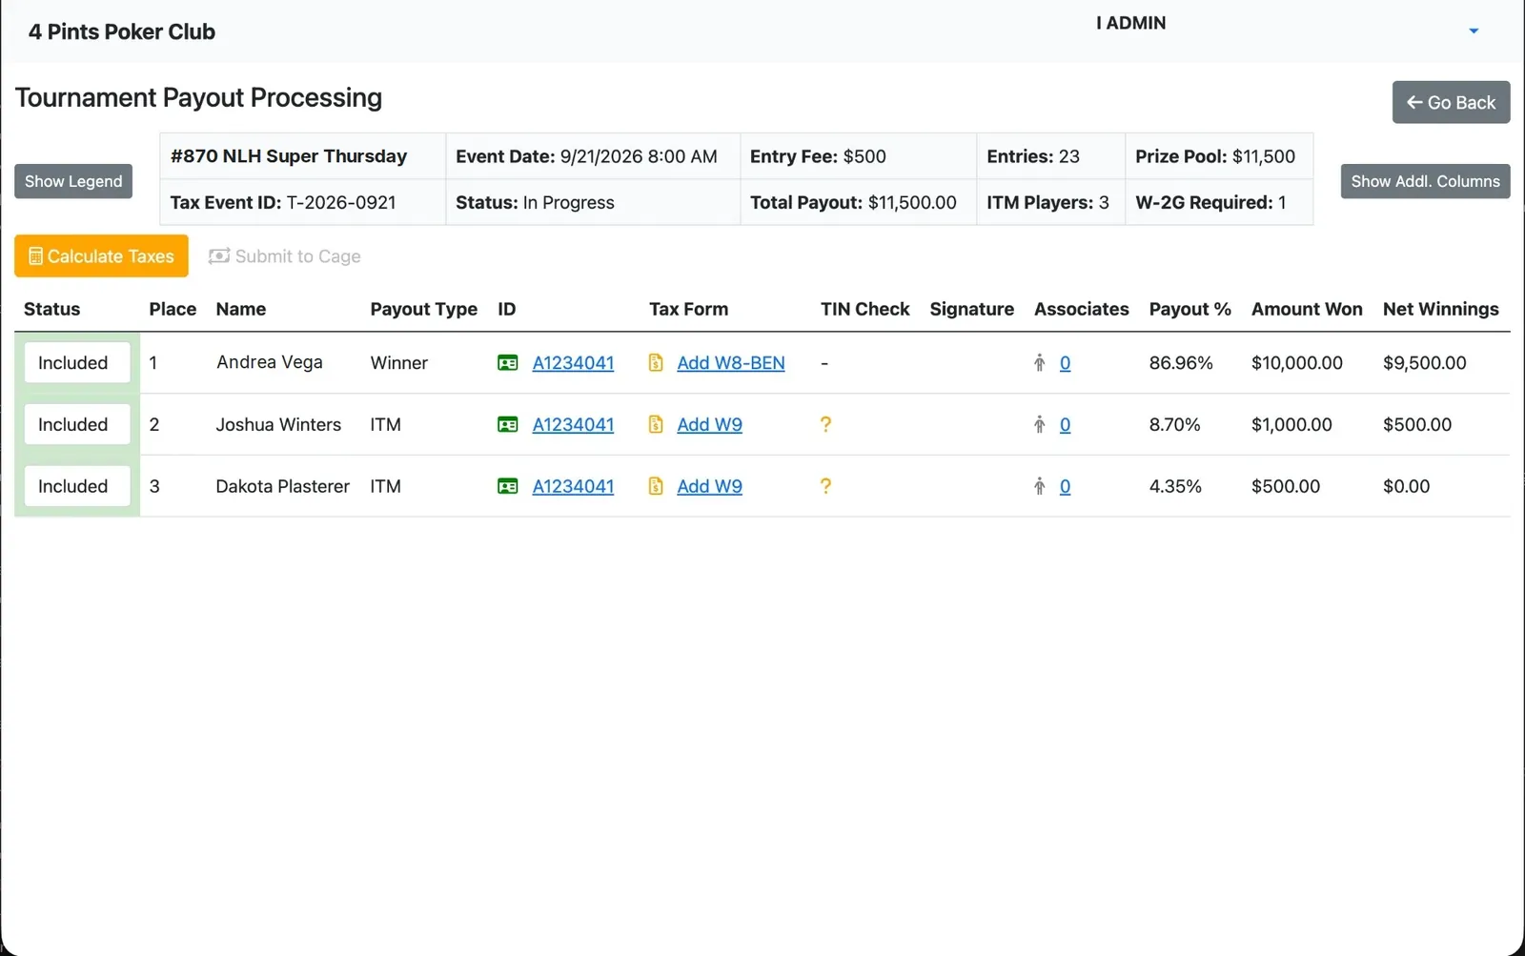Open the associates count link for Joshua Winters
Screen dimensions: 1525x956
click(1065, 425)
